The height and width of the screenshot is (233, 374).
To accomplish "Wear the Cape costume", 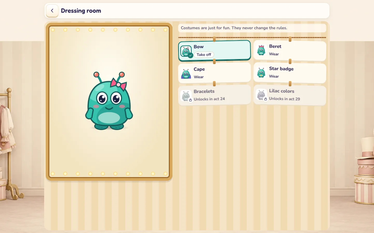I will click(x=199, y=77).
